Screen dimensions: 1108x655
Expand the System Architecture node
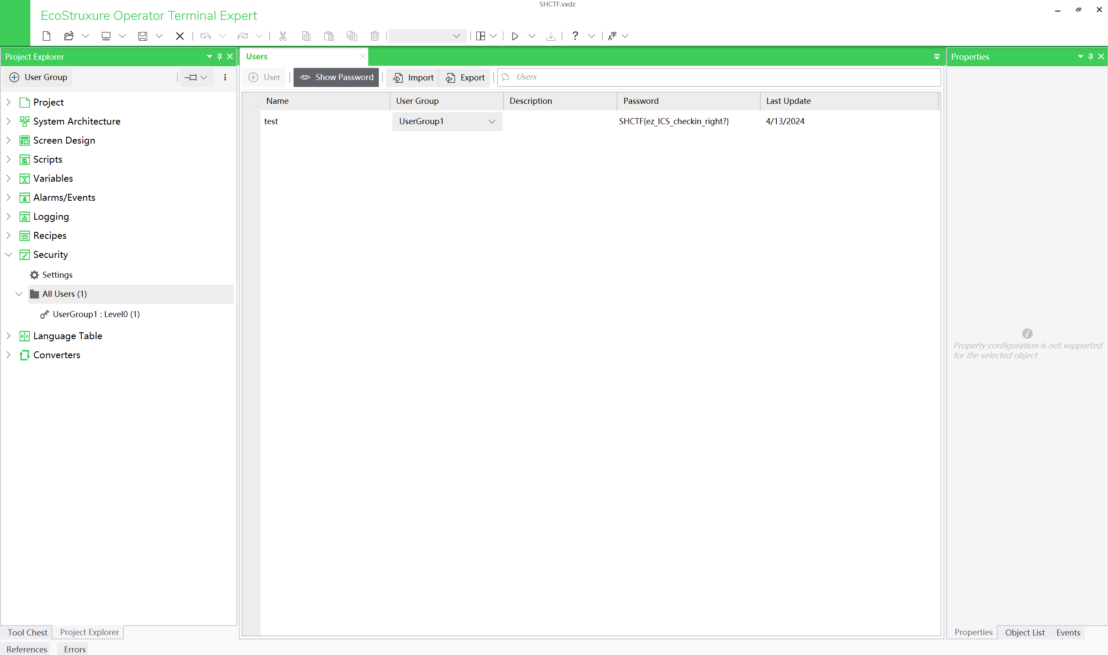pyautogui.click(x=8, y=121)
